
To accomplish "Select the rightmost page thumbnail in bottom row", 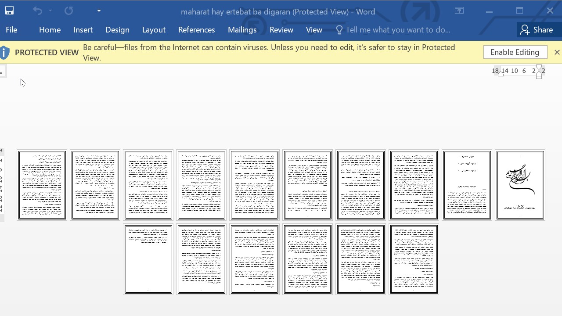I will pyautogui.click(x=414, y=259).
